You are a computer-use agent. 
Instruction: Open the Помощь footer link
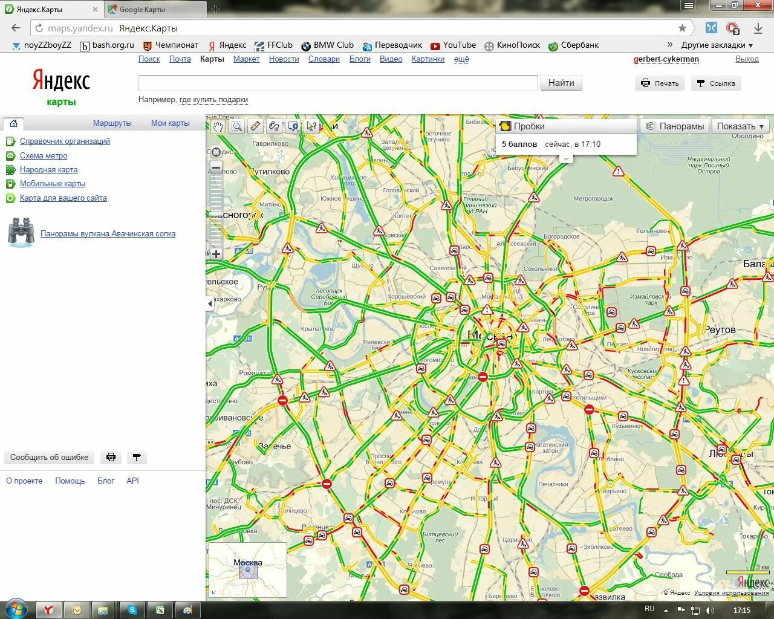(x=70, y=481)
